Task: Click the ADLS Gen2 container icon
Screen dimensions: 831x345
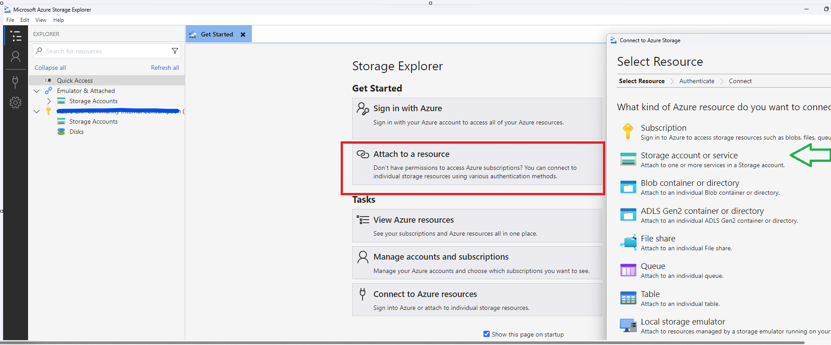Action: click(x=628, y=215)
